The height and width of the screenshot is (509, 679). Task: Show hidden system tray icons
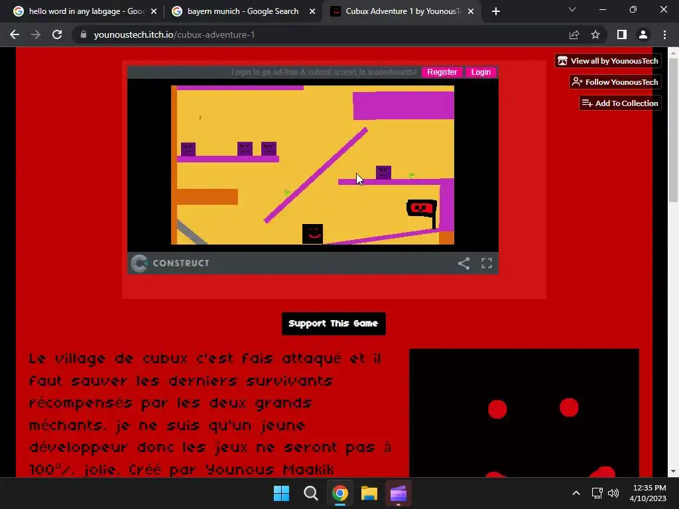click(576, 493)
